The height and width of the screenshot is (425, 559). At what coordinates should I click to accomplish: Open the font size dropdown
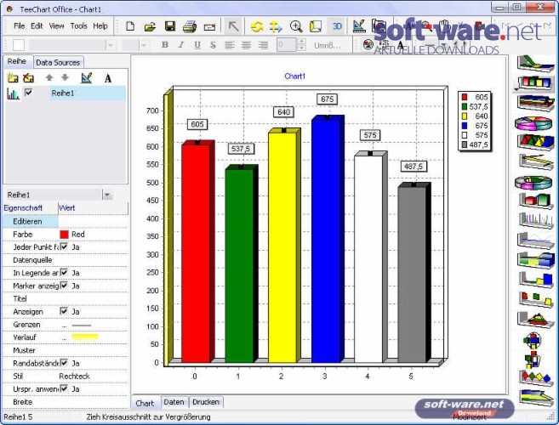[144, 45]
